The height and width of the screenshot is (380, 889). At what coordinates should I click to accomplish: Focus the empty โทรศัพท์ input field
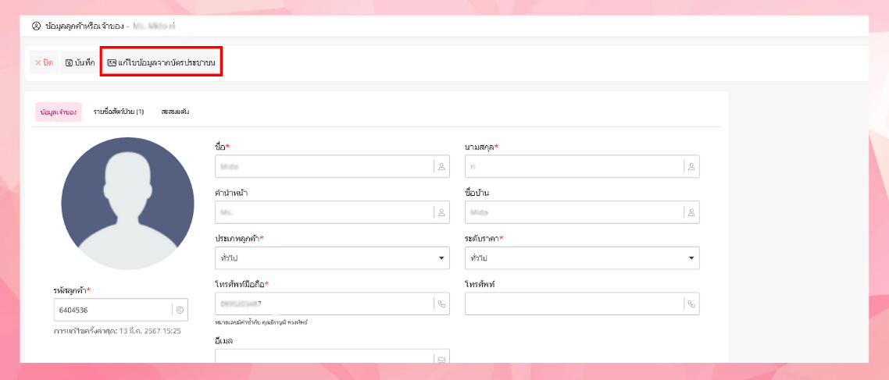coord(574,304)
